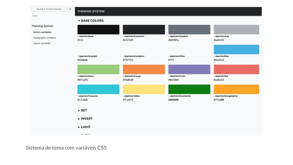
Task: Expand the Set section
Action: tap(83, 110)
